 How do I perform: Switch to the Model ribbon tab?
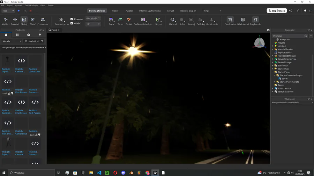pyautogui.click(x=115, y=11)
